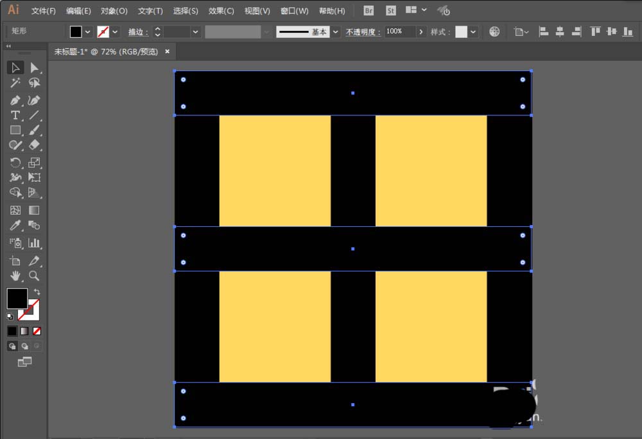Set paint mode to Color
The image size is (642, 439).
coord(12,331)
